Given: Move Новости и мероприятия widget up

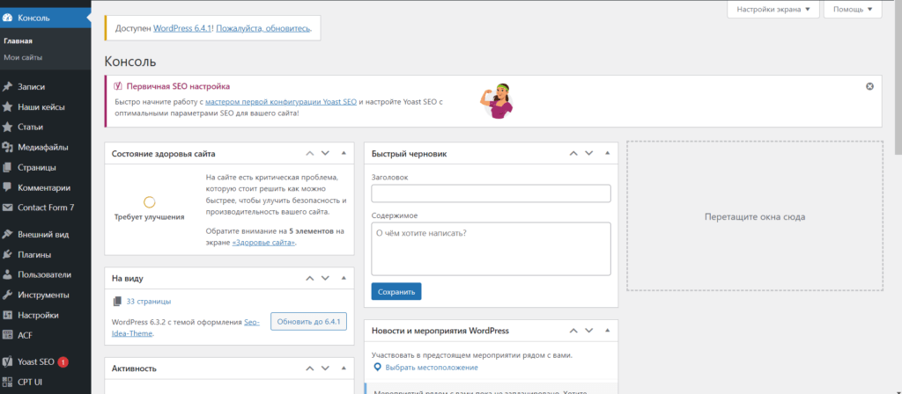Looking at the screenshot, I should point(573,331).
